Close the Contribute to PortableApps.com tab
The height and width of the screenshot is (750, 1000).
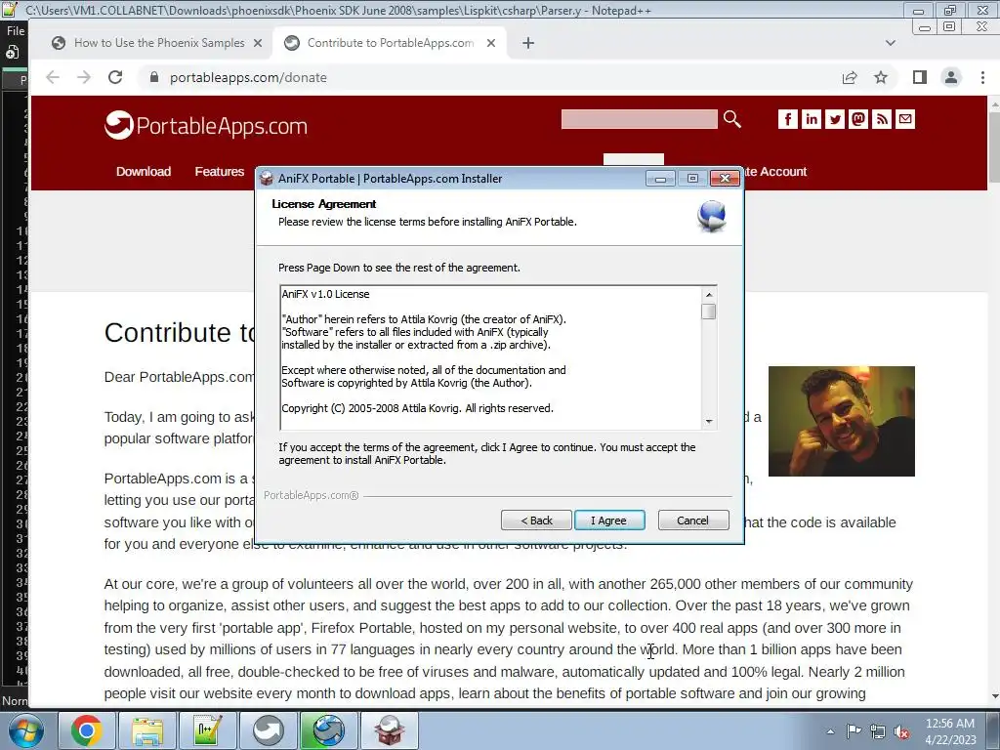(x=491, y=43)
